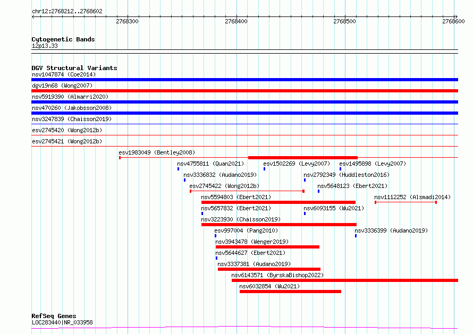Open the first esv2745420 (Wong2012b) label
The height and width of the screenshot is (334, 473).
pos(67,130)
